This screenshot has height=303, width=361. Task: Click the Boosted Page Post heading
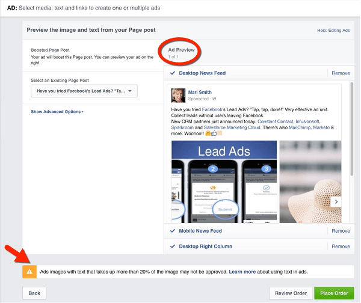point(50,50)
